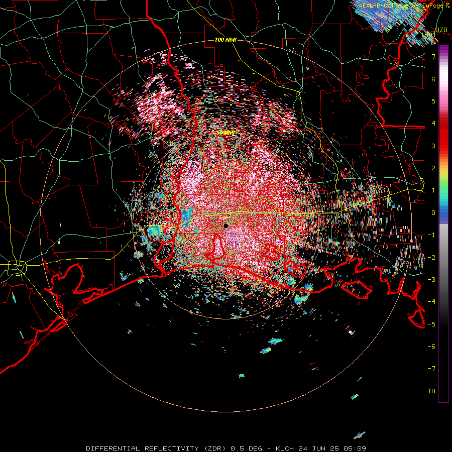452x452 pixels.
Task: Click the arrow icon after DuPage text
Action: coord(447,6)
